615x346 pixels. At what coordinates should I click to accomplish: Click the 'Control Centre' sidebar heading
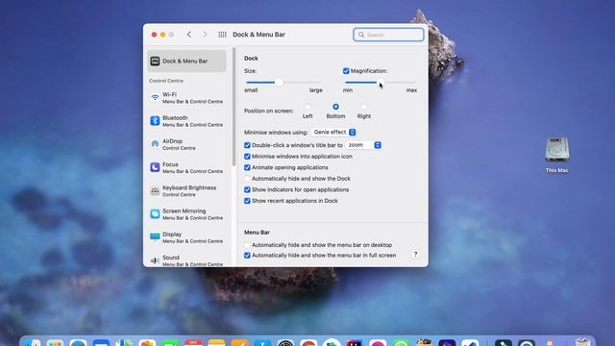pyautogui.click(x=166, y=81)
